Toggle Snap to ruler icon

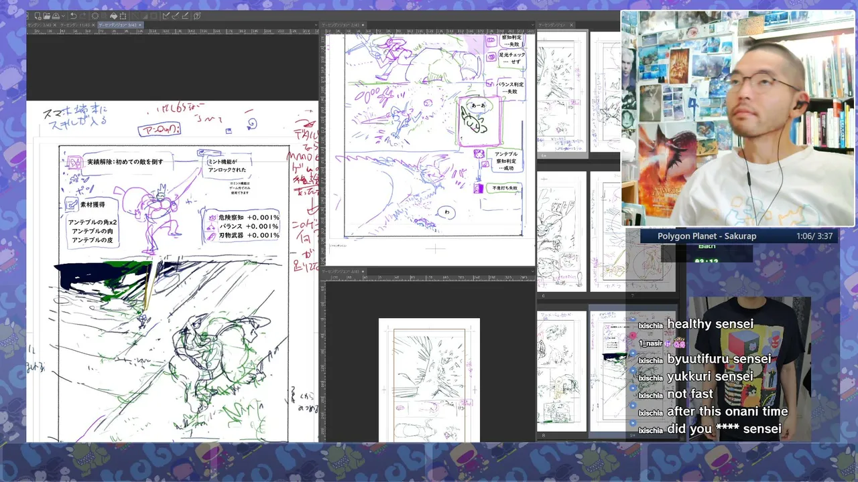click(x=166, y=16)
